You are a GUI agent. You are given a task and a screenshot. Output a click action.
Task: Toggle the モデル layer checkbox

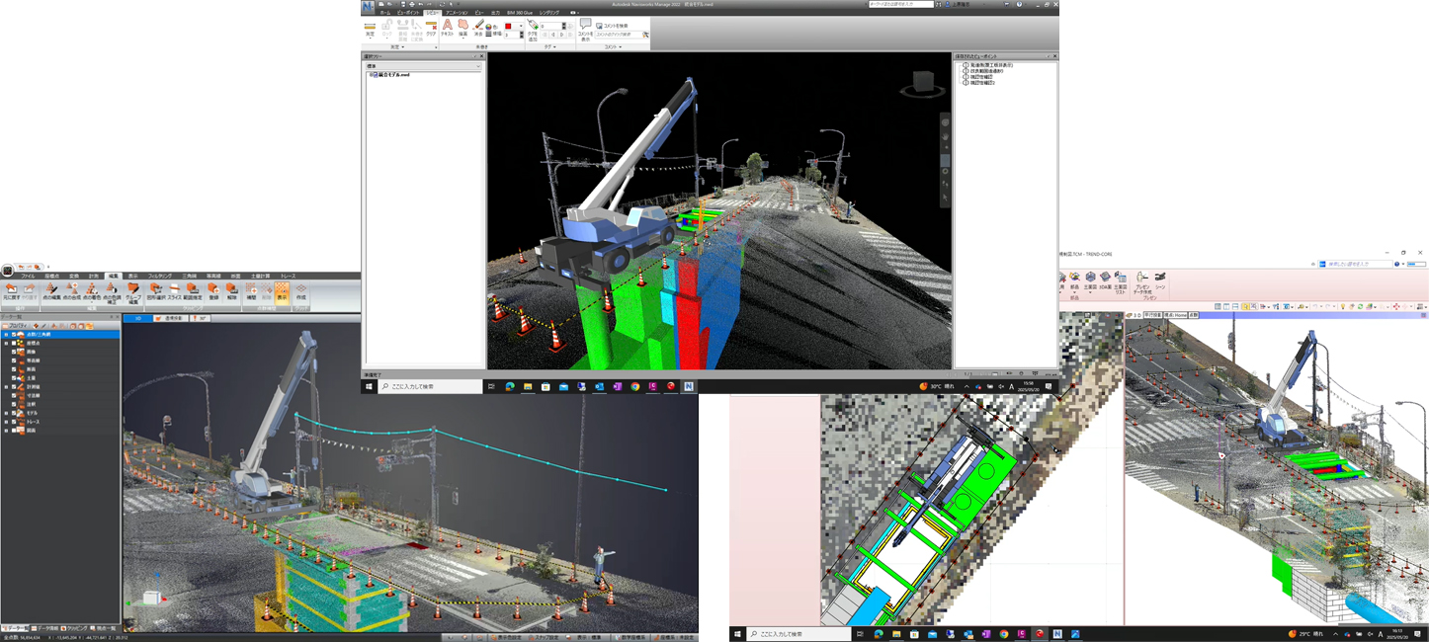[14, 413]
